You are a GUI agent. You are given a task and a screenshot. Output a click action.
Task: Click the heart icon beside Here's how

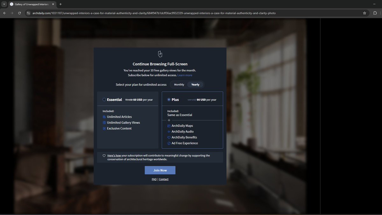(x=104, y=156)
